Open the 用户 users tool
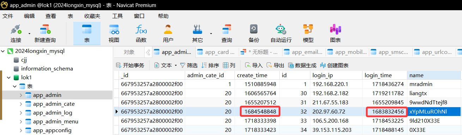The height and width of the screenshot is (135, 462). coord(168,33)
